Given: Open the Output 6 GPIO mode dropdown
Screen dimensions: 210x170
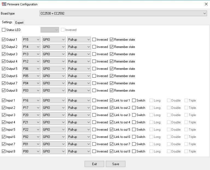Looking at the screenshot, I should (54, 76).
